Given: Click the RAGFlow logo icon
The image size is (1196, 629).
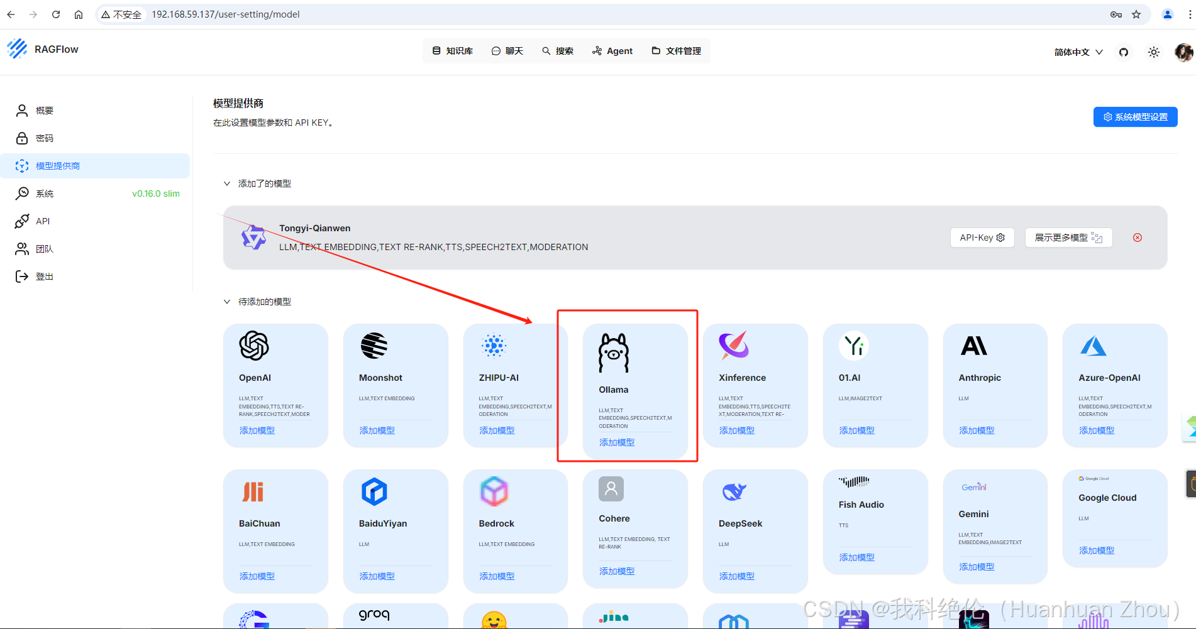Looking at the screenshot, I should click(18, 48).
